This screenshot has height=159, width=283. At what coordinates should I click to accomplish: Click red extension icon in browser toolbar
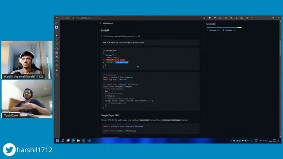pos(252,18)
